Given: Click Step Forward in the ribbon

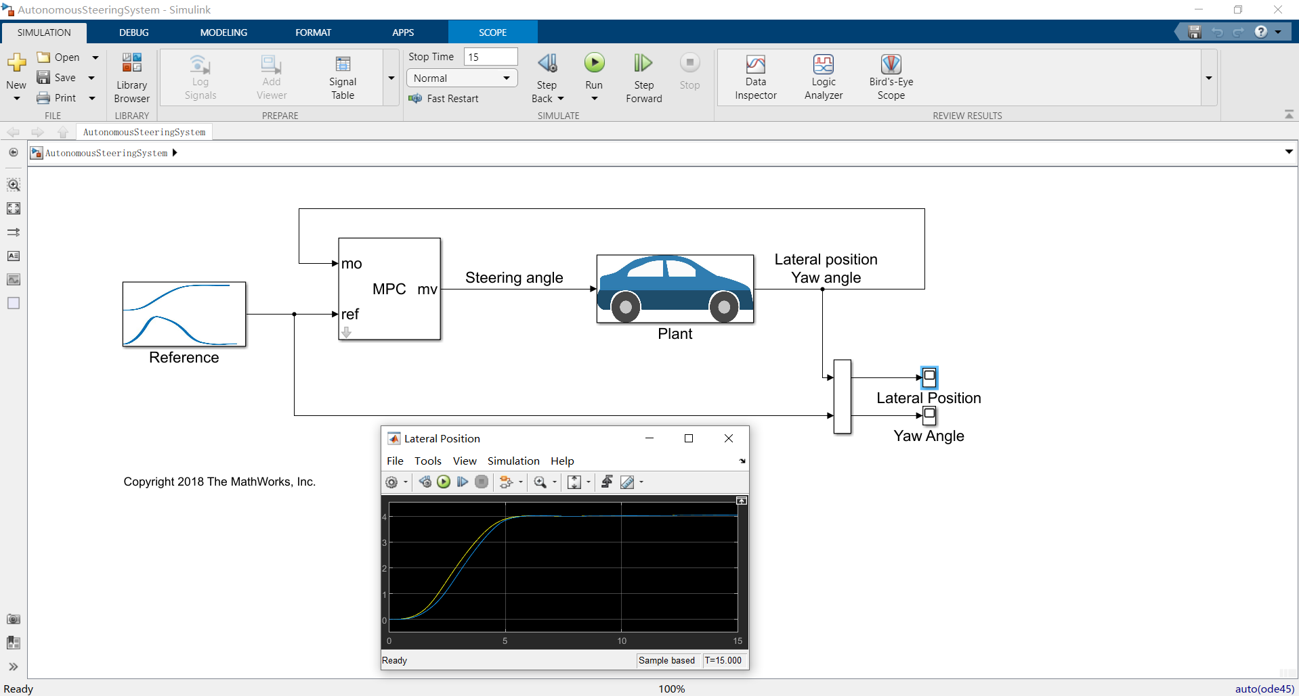Looking at the screenshot, I should (x=643, y=77).
